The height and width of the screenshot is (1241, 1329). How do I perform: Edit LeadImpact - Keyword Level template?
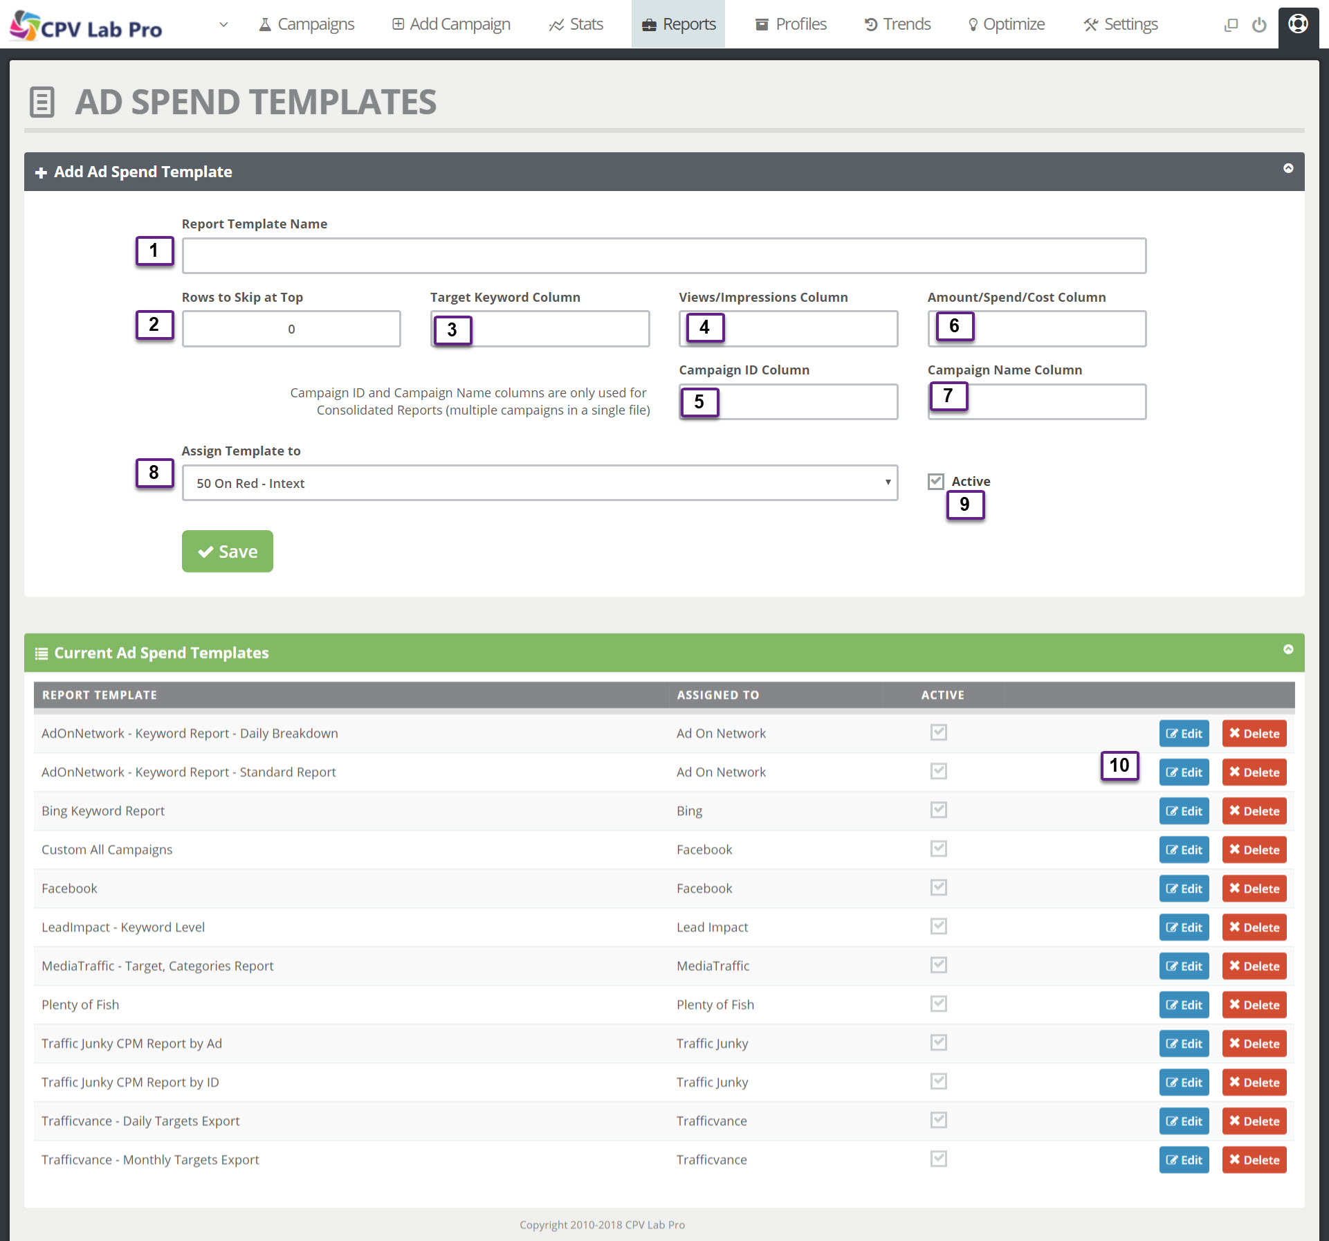coord(1184,927)
